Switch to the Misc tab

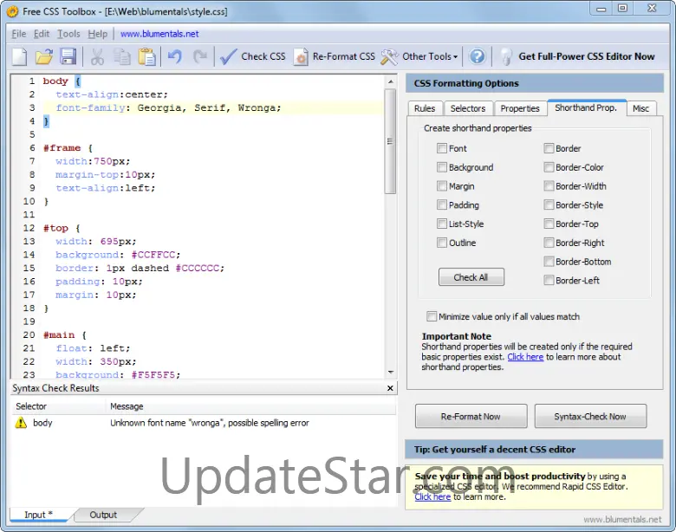coord(641,108)
